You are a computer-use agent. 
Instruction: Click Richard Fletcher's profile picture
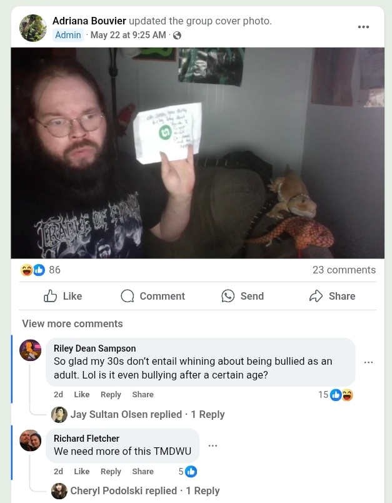pyautogui.click(x=31, y=440)
